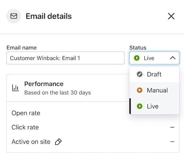Click the Email name text field
184x153 pixels.
[65, 58]
